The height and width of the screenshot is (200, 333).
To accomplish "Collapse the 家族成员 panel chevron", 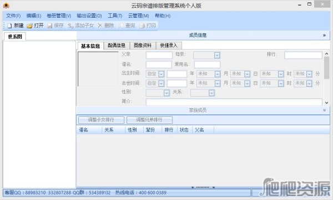I will point(324,111).
